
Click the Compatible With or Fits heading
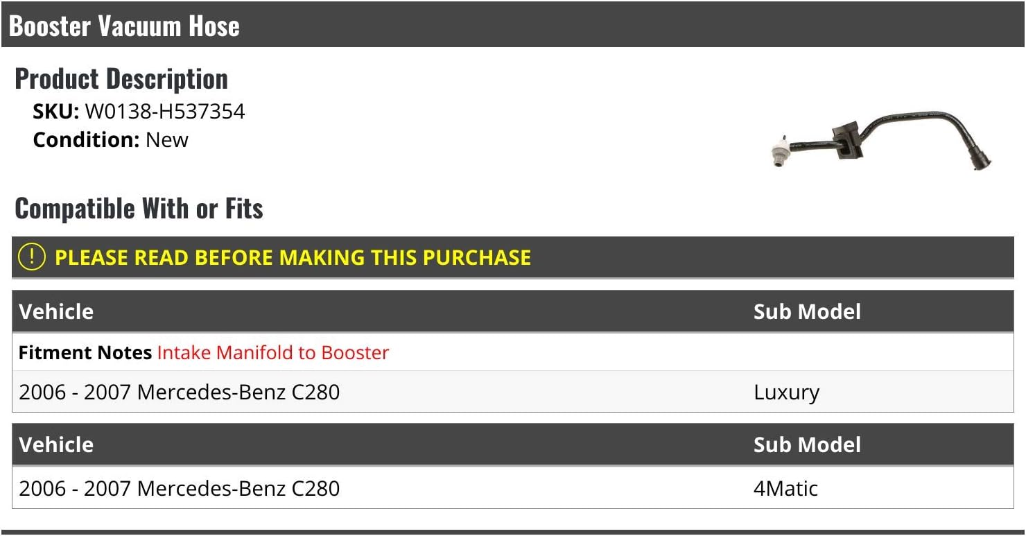139,208
